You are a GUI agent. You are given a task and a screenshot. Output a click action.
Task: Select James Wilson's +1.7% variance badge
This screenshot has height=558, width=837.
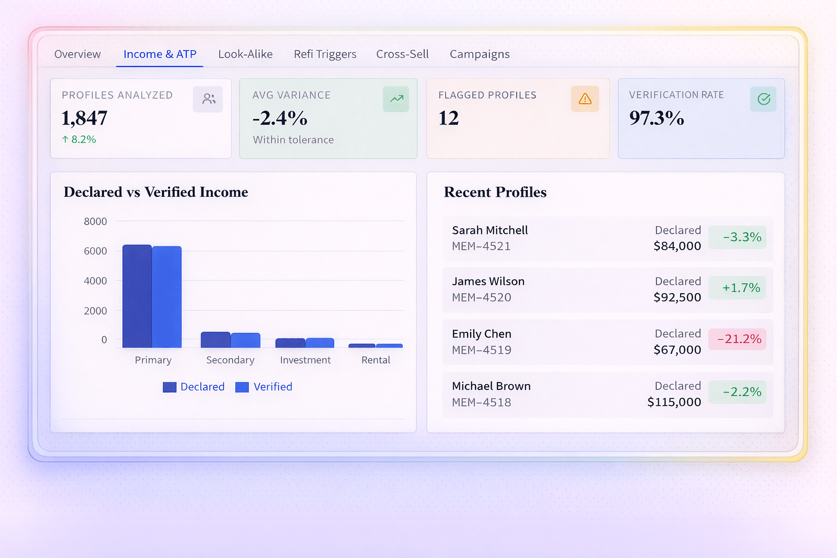tap(737, 287)
